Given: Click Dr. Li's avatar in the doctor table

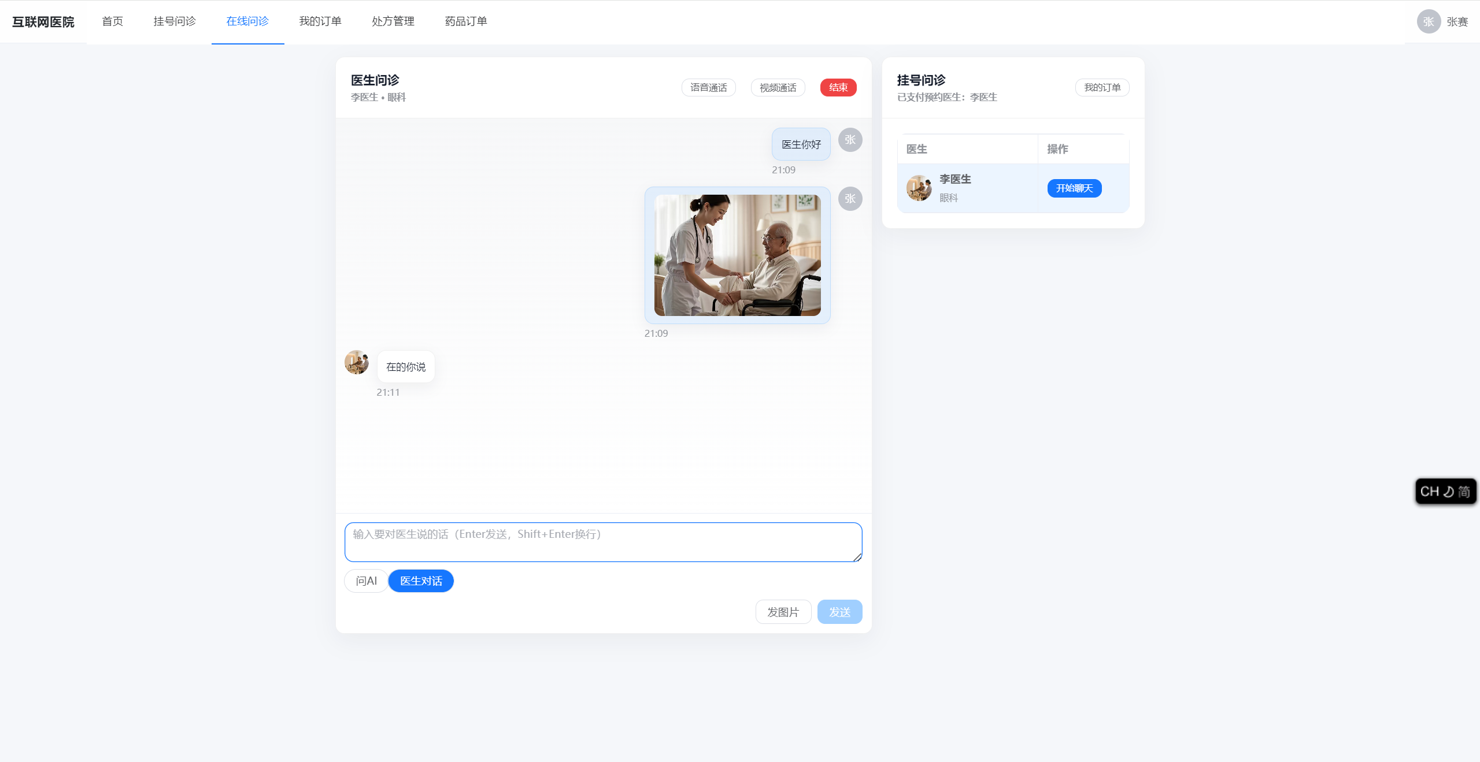Looking at the screenshot, I should coord(919,188).
